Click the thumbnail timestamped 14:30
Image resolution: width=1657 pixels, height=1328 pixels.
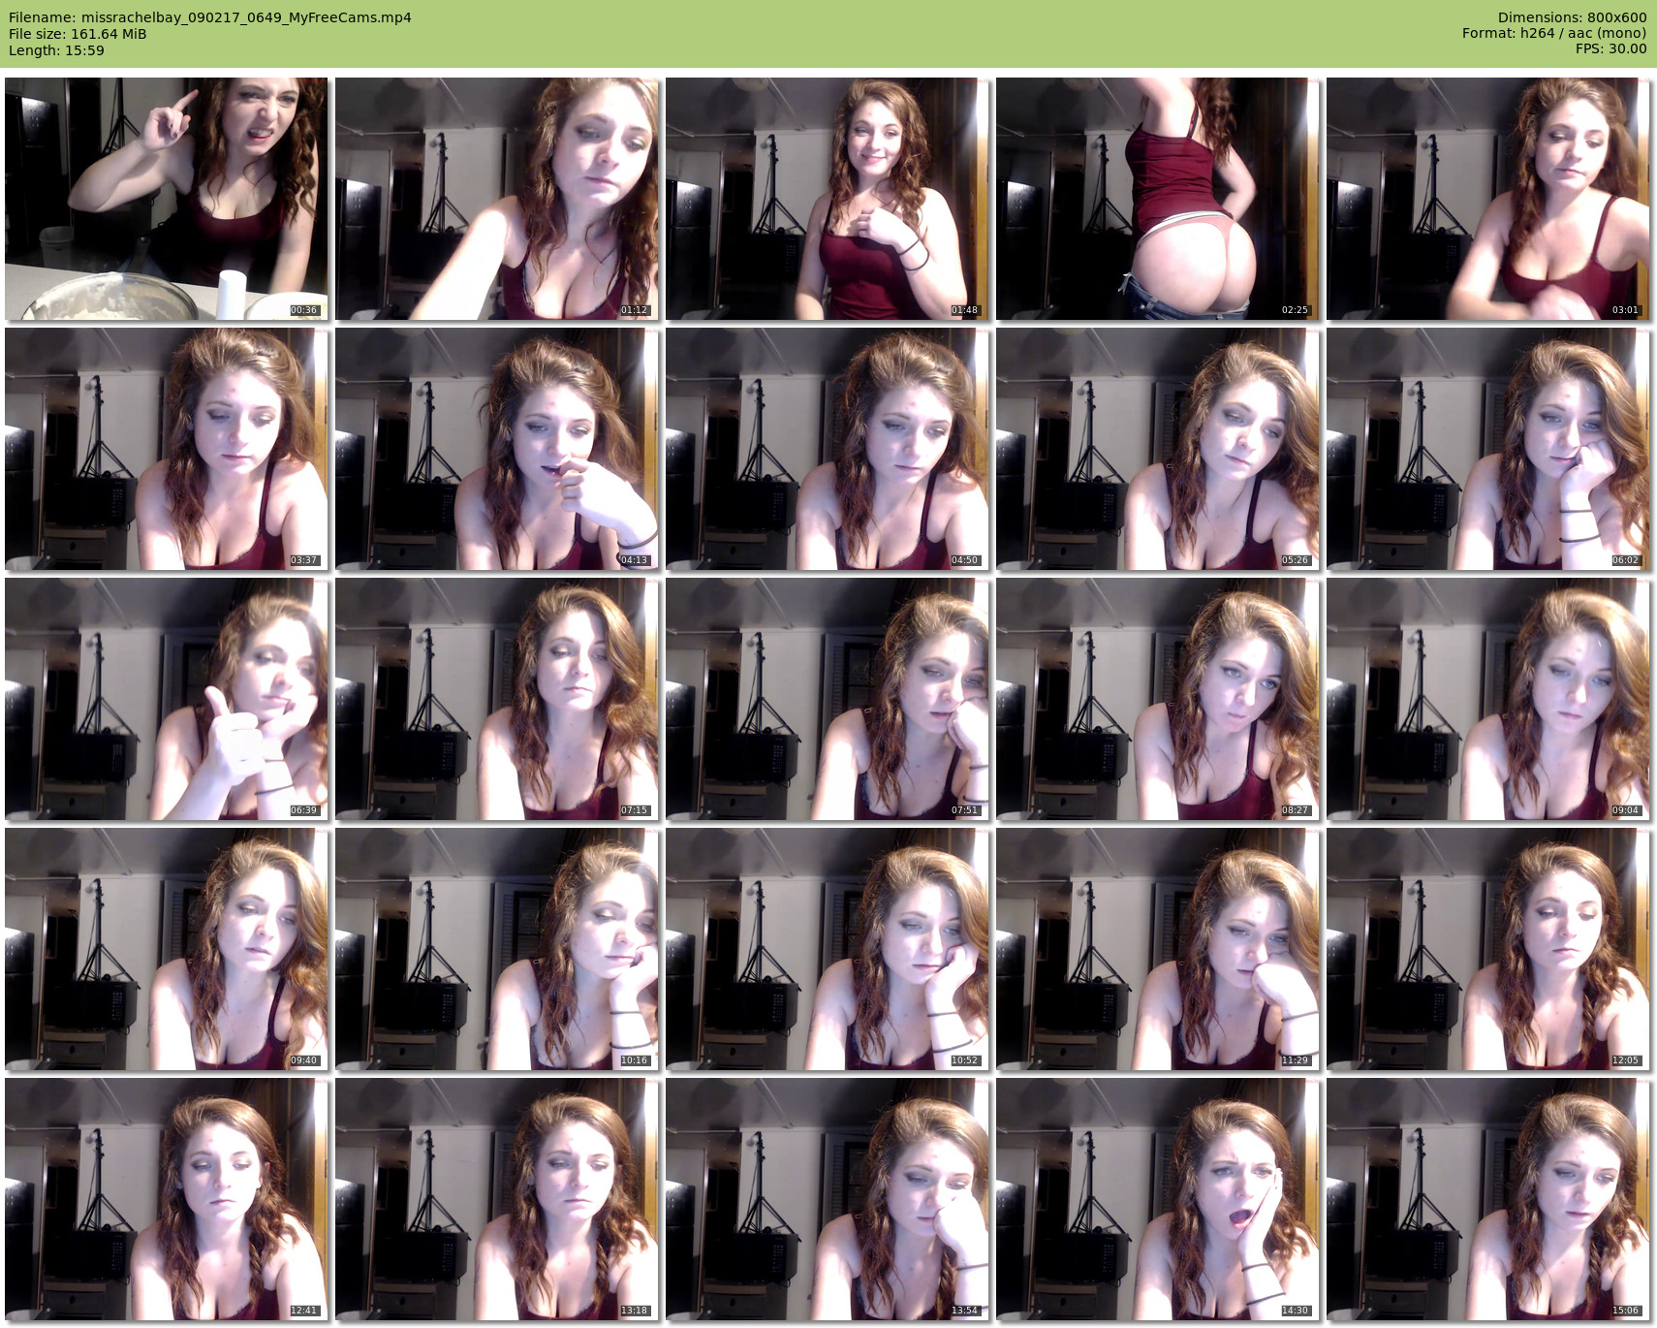click(1158, 1199)
